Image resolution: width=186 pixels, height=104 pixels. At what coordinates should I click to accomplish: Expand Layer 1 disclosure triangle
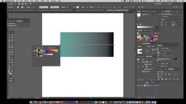[x=143, y=86]
